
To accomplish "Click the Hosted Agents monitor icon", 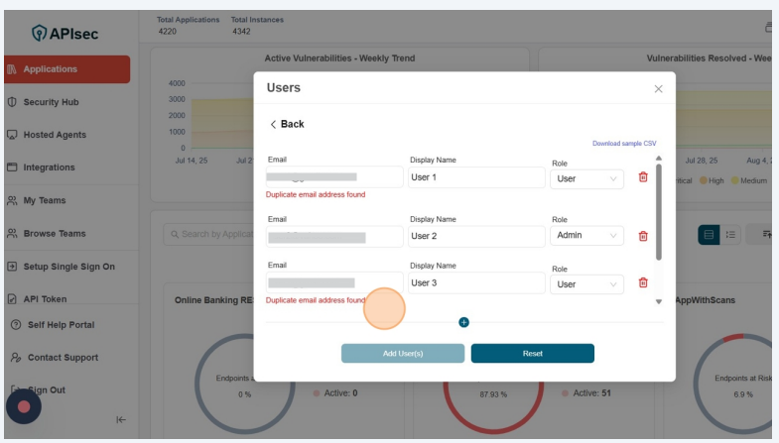I will 13,135.
